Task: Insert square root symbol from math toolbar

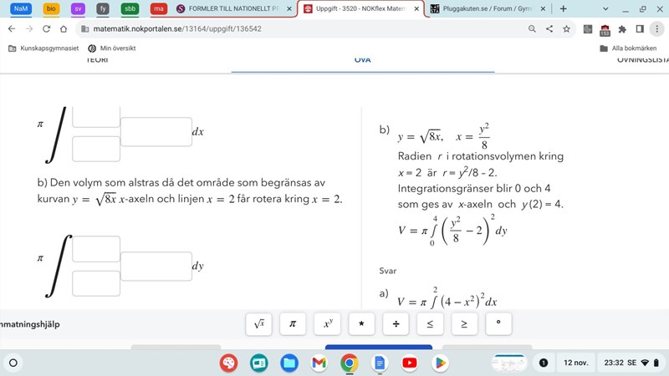Action: [259, 323]
